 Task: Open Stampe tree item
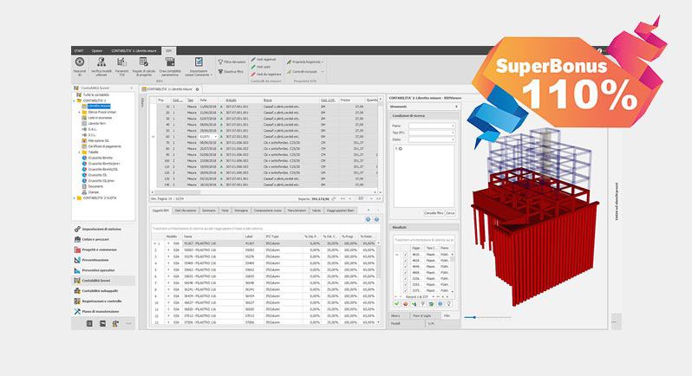click(93, 192)
